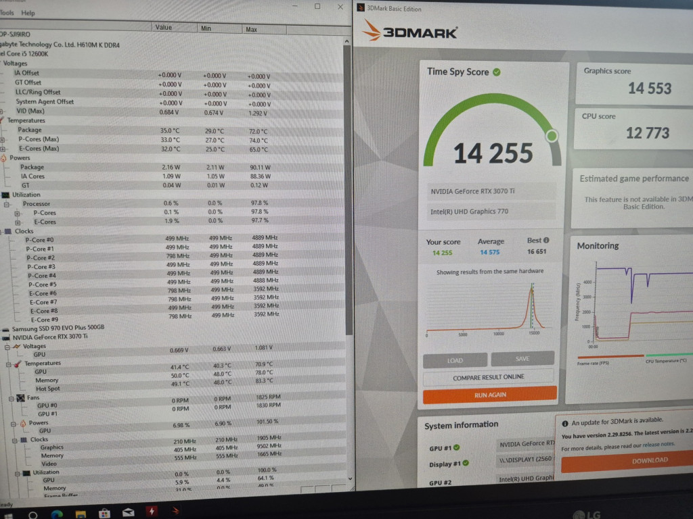Expand the VID (Max) row
The image size is (693, 519).
click(2, 112)
